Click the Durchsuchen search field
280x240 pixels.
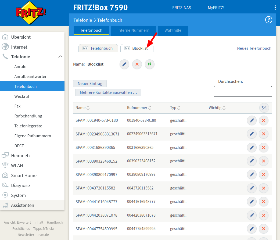point(243,91)
